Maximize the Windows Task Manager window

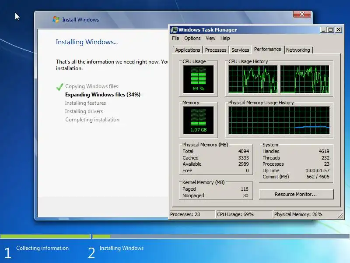(x=331, y=30)
